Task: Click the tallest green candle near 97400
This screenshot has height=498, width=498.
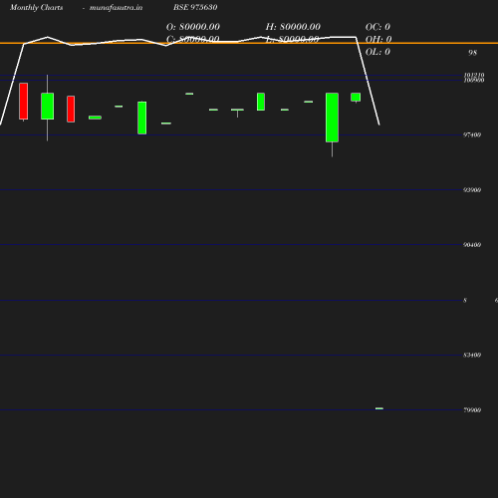Action: pyautogui.click(x=332, y=118)
